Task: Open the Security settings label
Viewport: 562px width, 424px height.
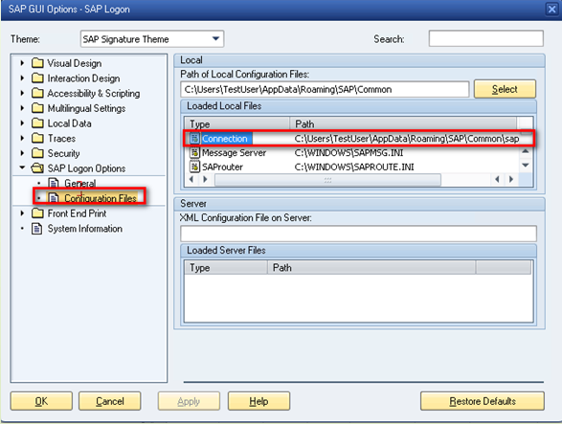Action: (63, 153)
